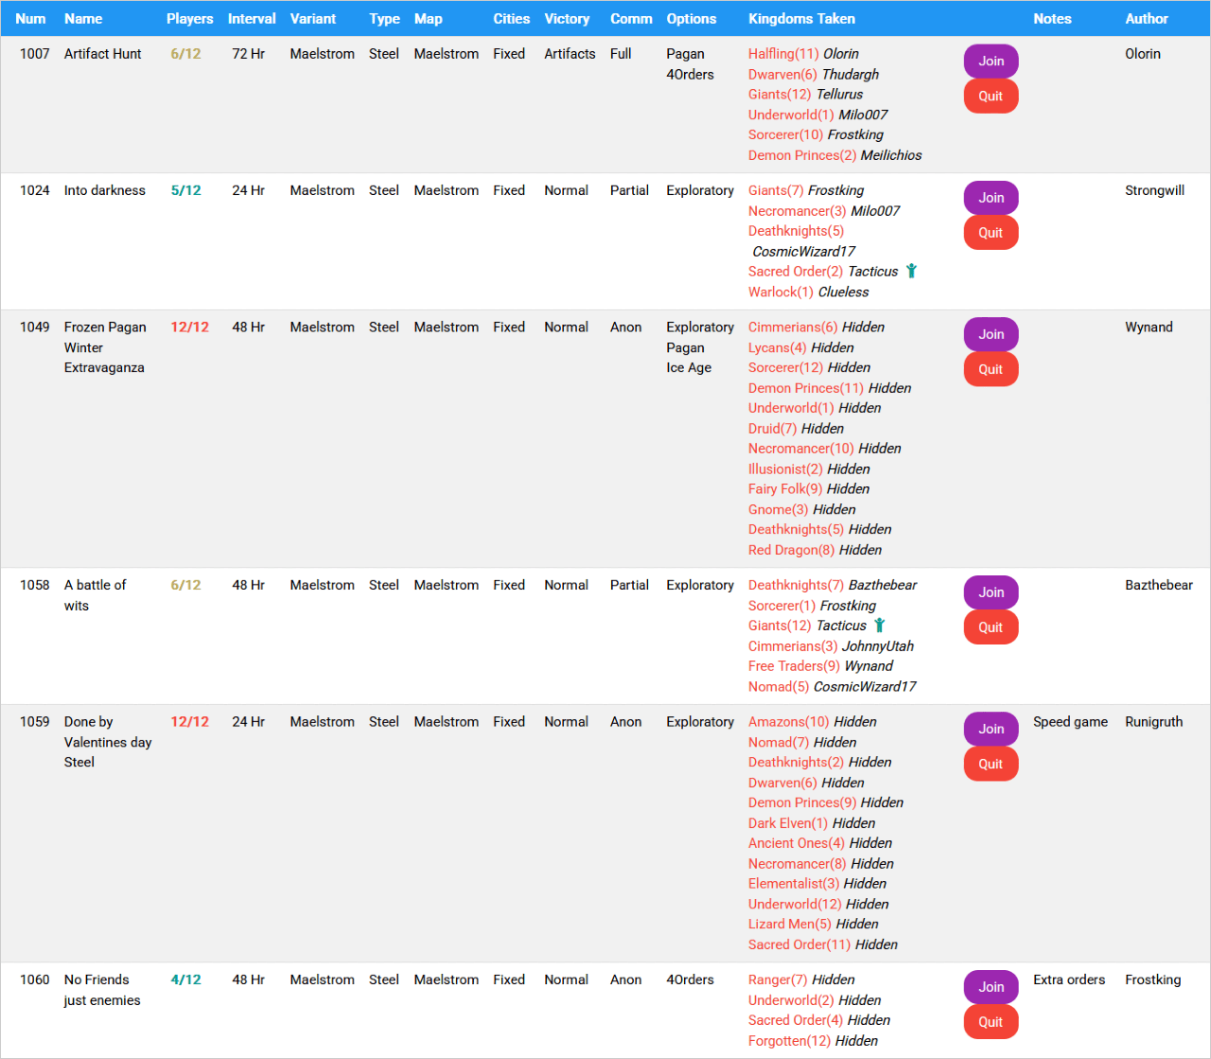
Task: Quit the Artifact Hunt game
Action: click(x=991, y=97)
